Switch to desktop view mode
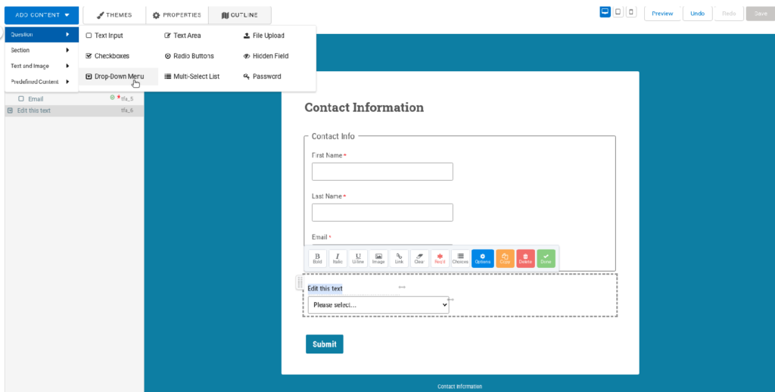The image size is (775, 392). tap(605, 13)
